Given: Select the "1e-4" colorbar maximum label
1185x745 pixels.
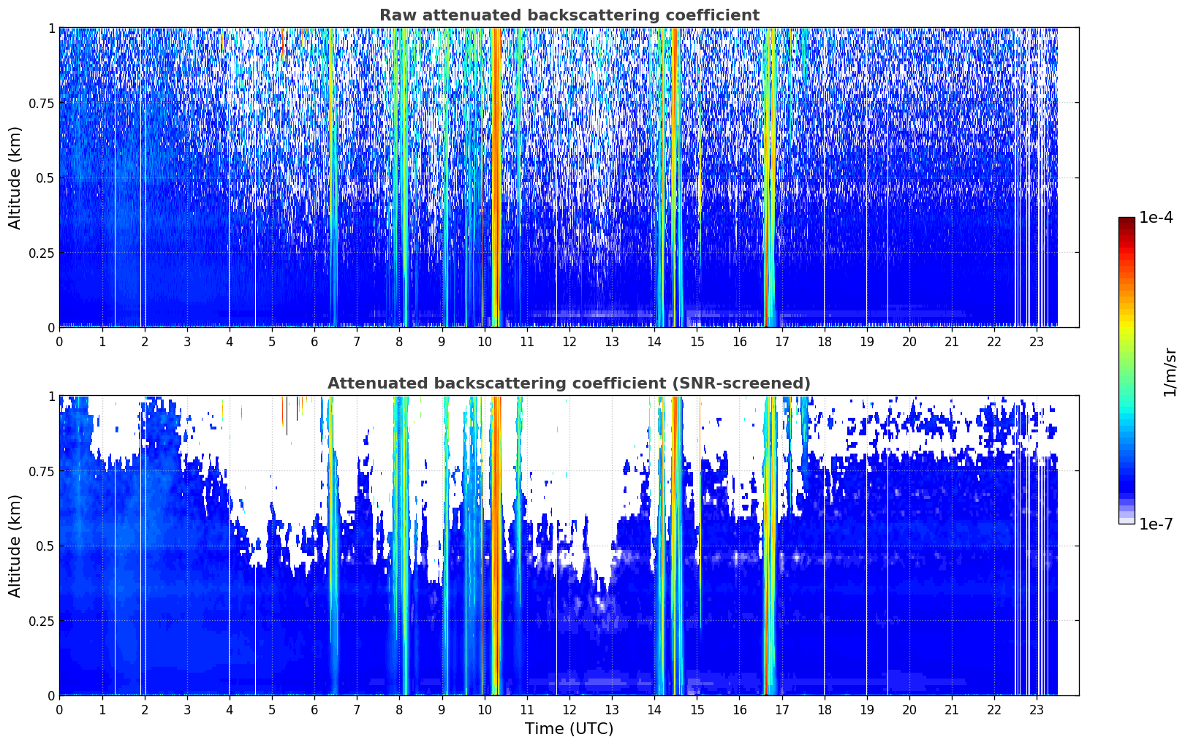Looking at the screenshot, I should (1156, 218).
